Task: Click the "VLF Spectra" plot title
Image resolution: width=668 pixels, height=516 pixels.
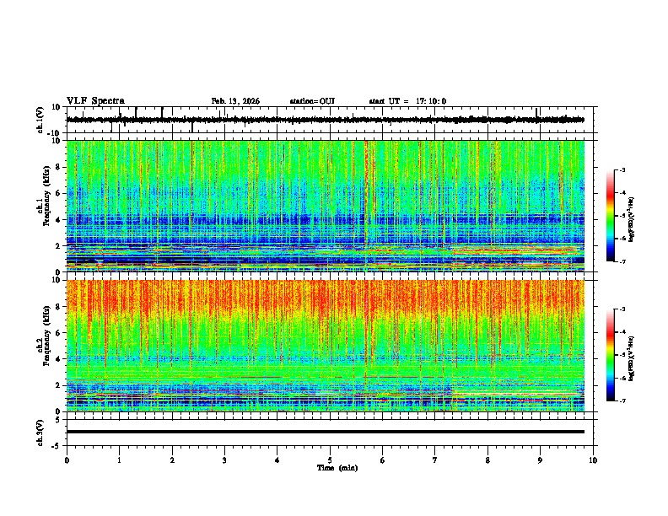Action: click(x=95, y=101)
